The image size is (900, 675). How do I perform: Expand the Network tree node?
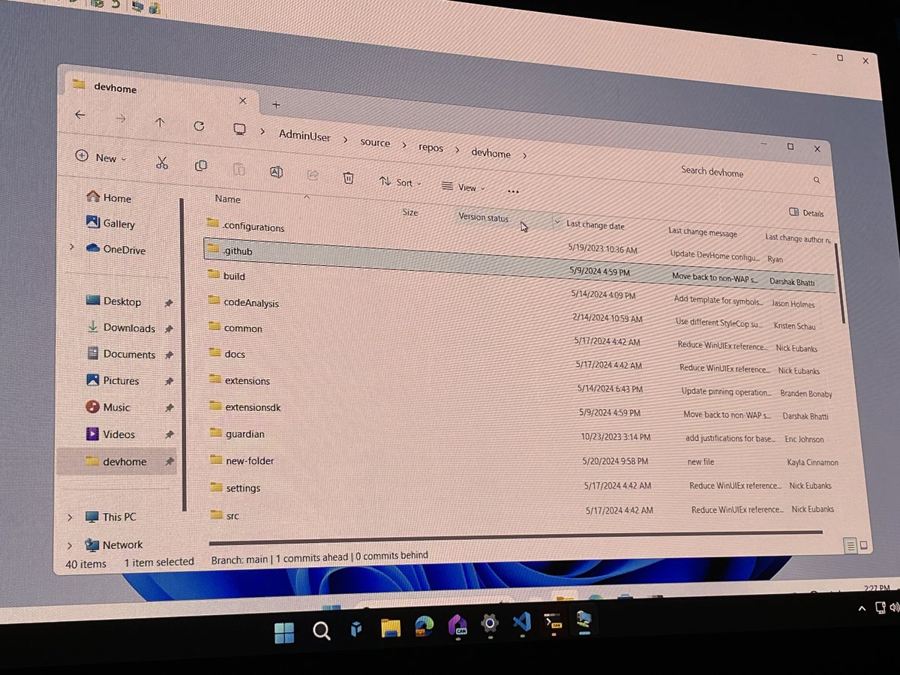(x=70, y=545)
